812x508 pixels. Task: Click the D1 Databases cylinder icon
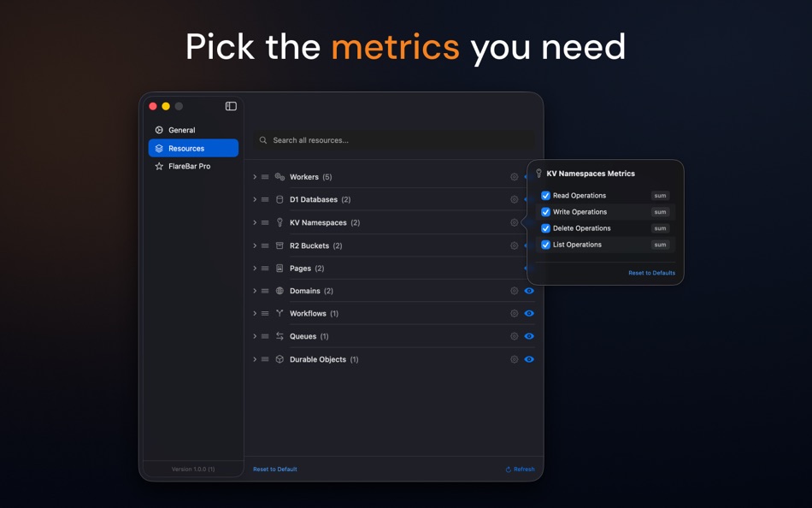click(279, 199)
